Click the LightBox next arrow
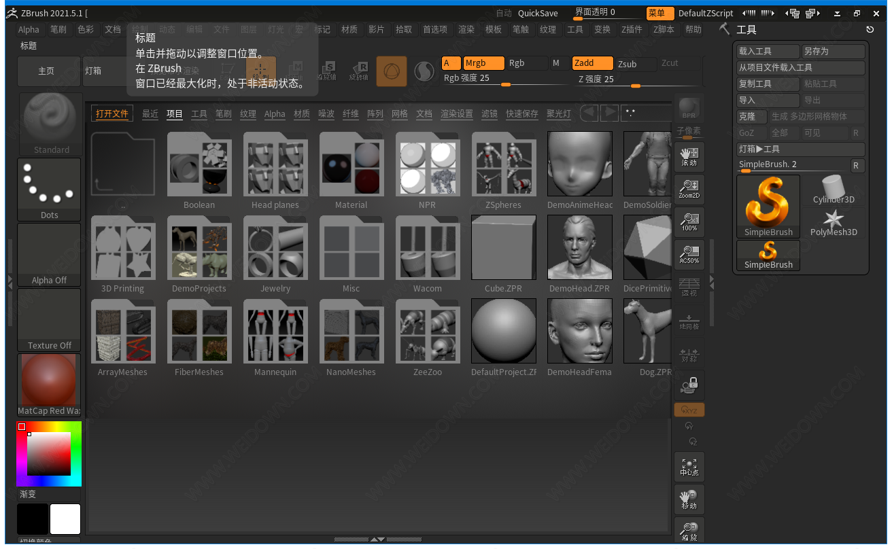The image size is (892, 549). click(609, 113)
